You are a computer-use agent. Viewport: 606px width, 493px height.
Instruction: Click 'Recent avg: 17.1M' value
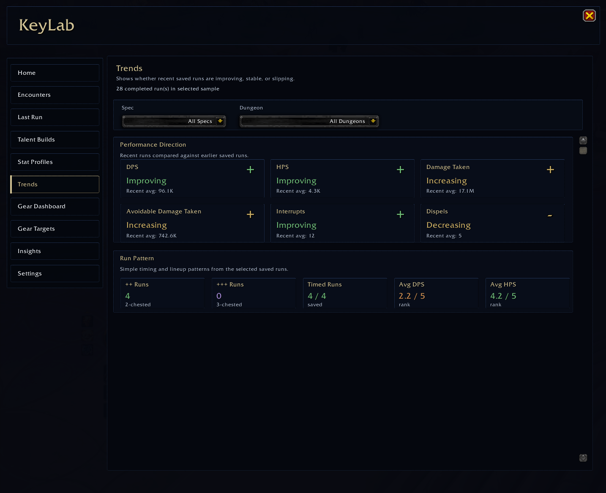click(450, 191)
